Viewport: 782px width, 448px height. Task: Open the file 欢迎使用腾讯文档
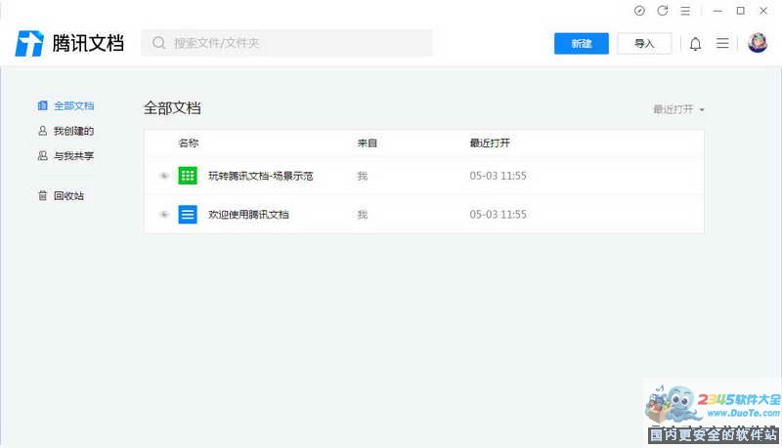tap(248, 215)
